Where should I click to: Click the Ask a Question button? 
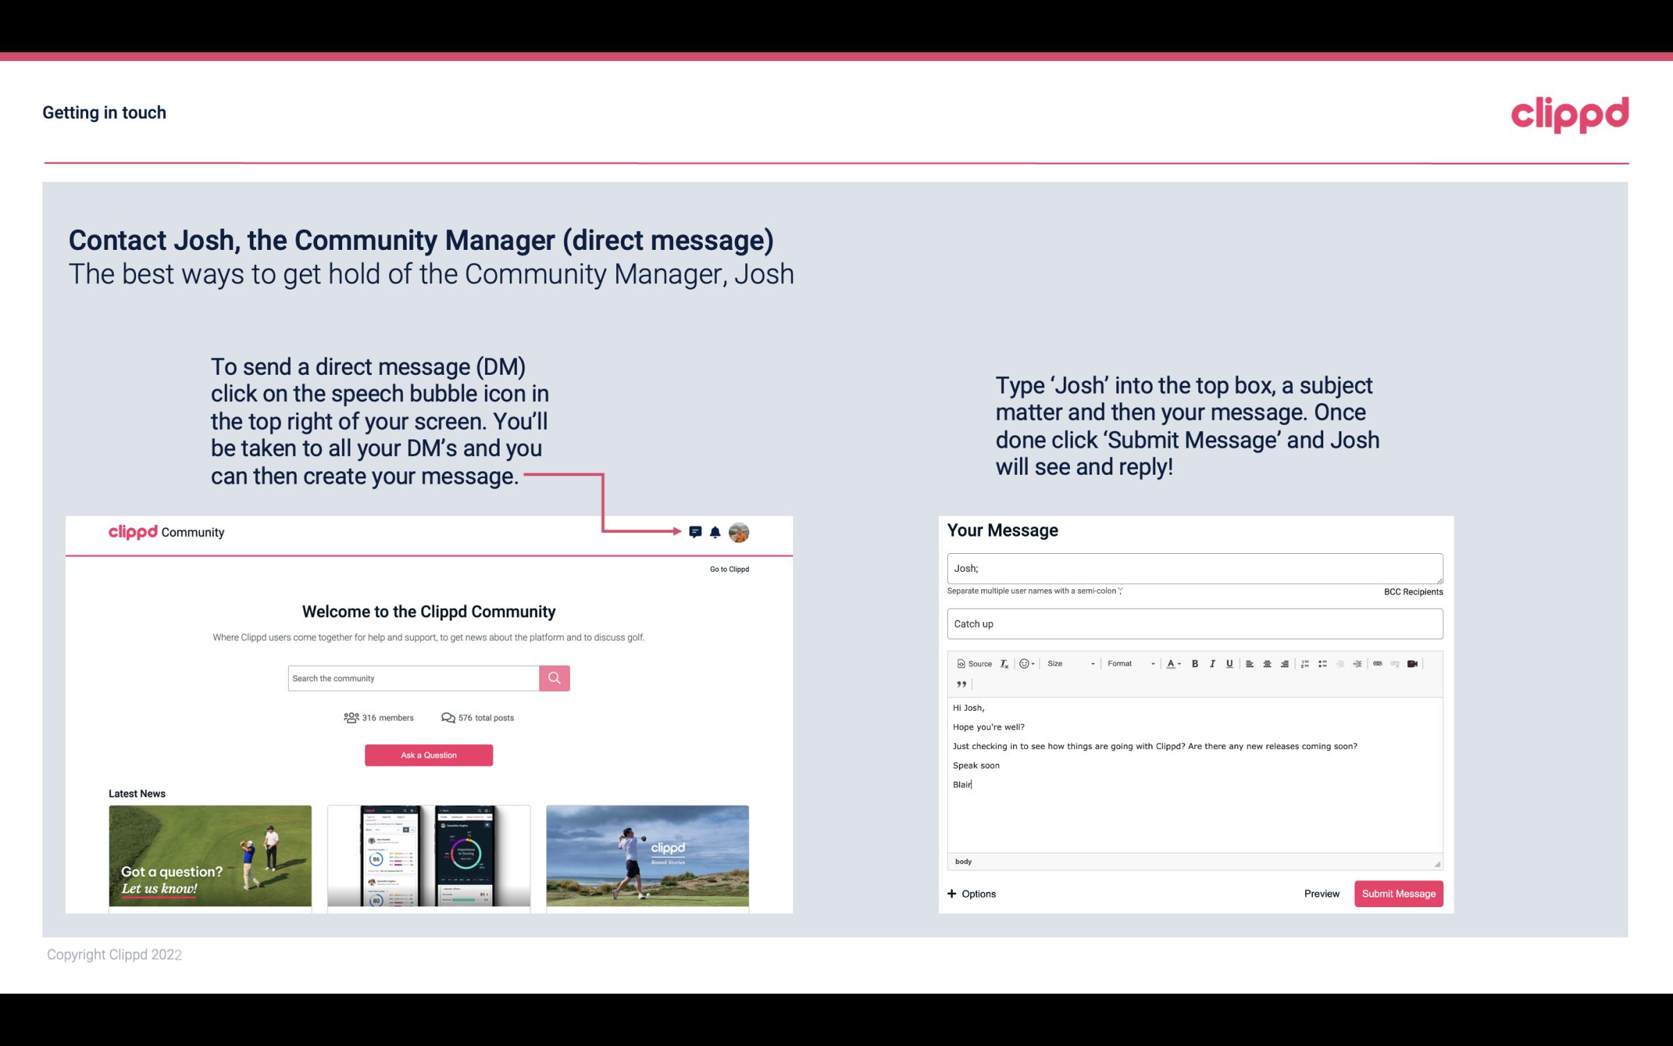(x=429, y=753)
